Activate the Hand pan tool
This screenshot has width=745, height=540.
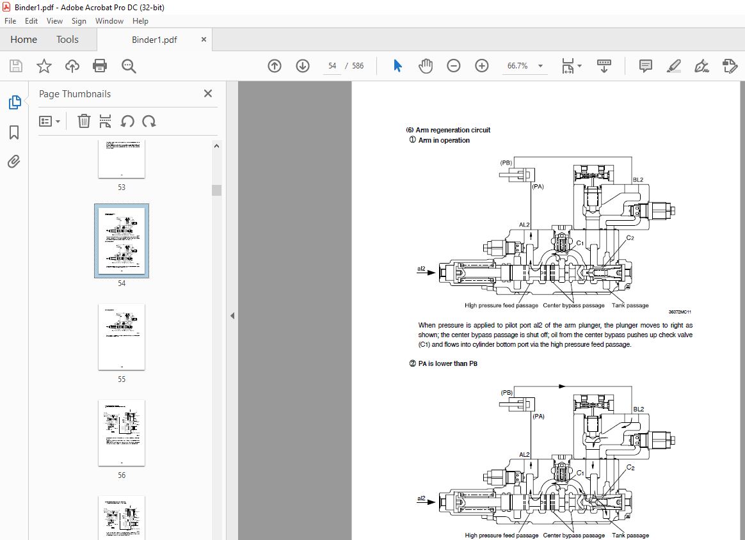click(x=426, y=66)
